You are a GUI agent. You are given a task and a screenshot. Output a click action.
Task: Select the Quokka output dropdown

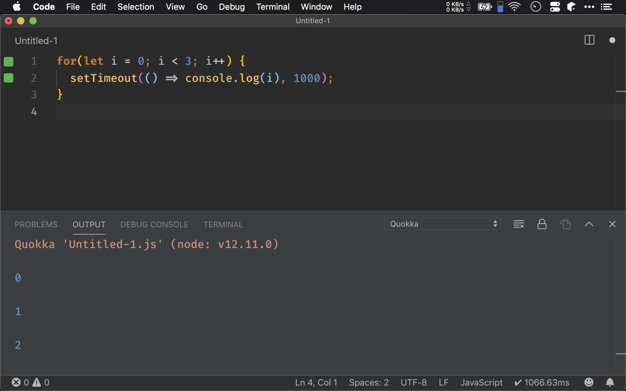click(443, 224)
